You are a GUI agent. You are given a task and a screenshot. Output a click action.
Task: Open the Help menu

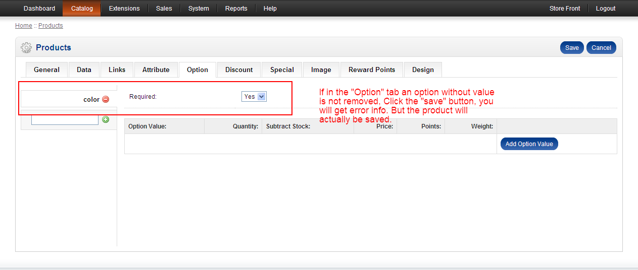point(270,9)
